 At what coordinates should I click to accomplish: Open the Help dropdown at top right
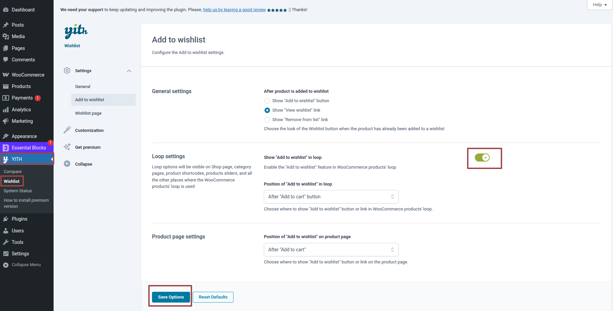point(600,5)
